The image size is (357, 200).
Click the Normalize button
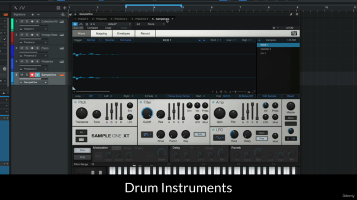pyautogui.click(x=126, y=40)
